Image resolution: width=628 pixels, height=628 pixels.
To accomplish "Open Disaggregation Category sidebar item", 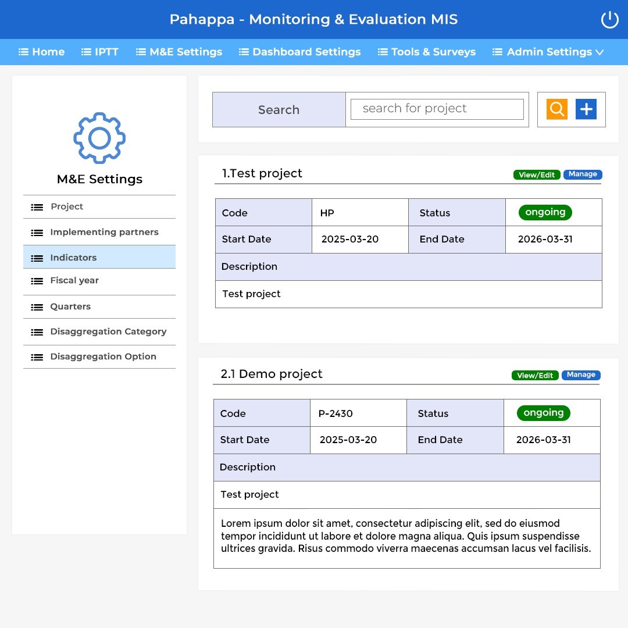I will click(99, 331).
